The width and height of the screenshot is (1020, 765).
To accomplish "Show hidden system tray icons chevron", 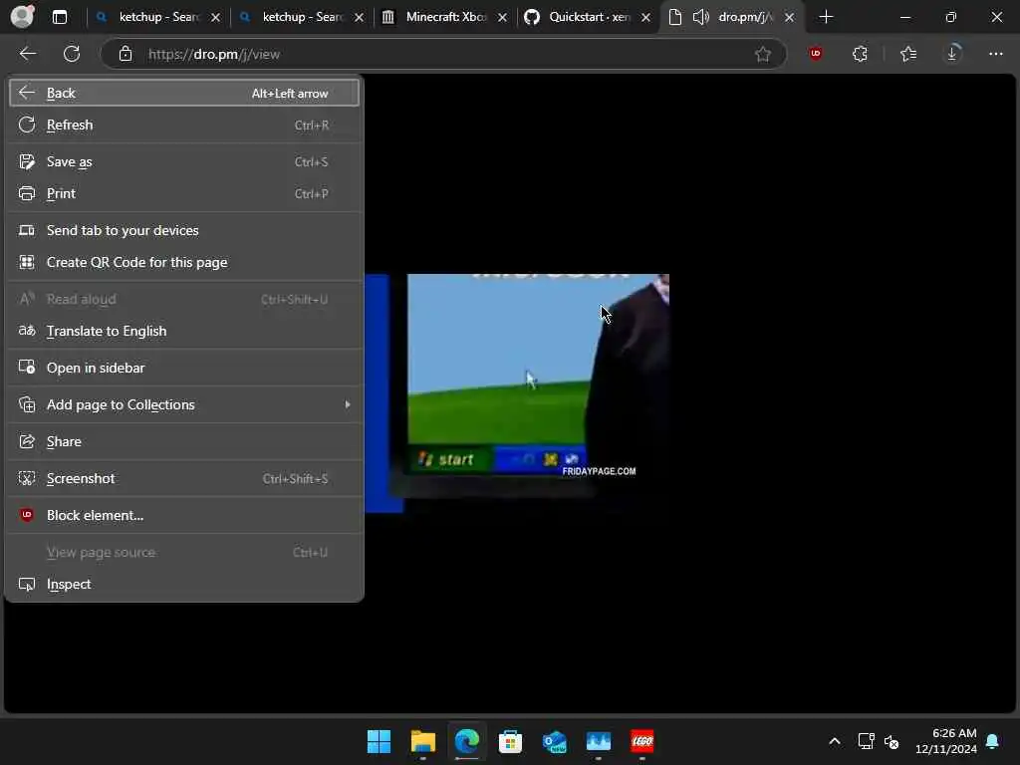I will tap(835, 741).
